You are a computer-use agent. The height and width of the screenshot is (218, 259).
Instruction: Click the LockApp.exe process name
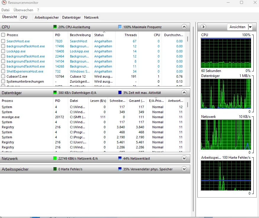[x=16, y=51]
